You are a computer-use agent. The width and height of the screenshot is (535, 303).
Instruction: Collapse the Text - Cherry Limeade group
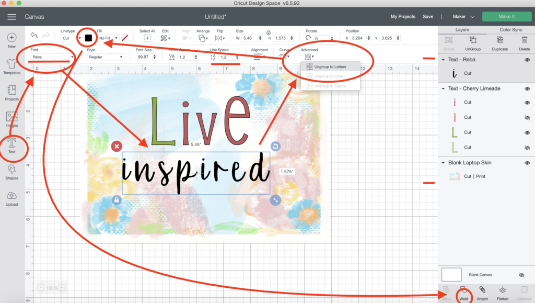443,89
